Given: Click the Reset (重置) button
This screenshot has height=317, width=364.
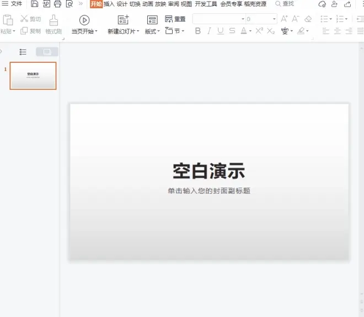Looking at the screenshot, I should pos(175,19).
